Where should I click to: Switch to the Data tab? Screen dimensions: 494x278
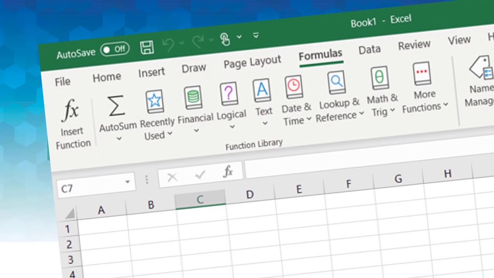(x=369, y=50)
